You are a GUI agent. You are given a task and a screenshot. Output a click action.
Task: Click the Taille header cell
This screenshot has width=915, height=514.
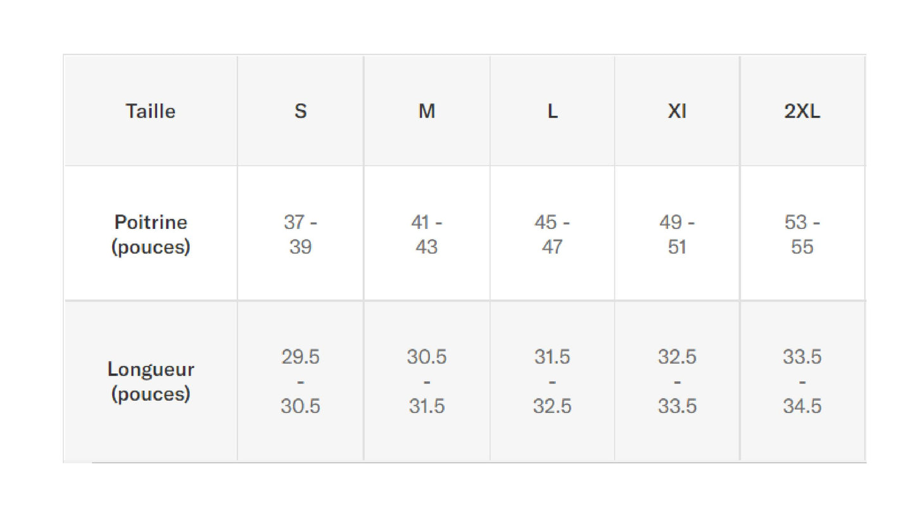point(150,111)
